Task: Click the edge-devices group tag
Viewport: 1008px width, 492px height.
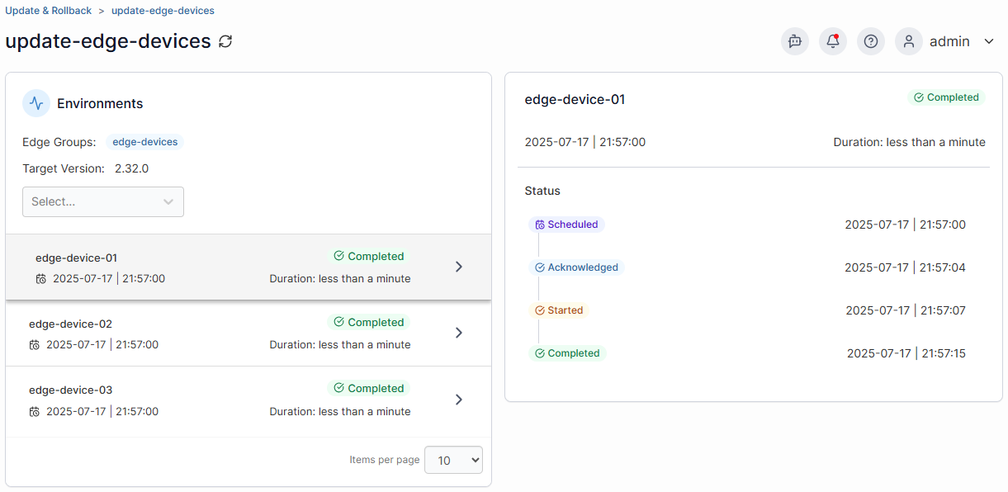Action: (x=145, y=142)
